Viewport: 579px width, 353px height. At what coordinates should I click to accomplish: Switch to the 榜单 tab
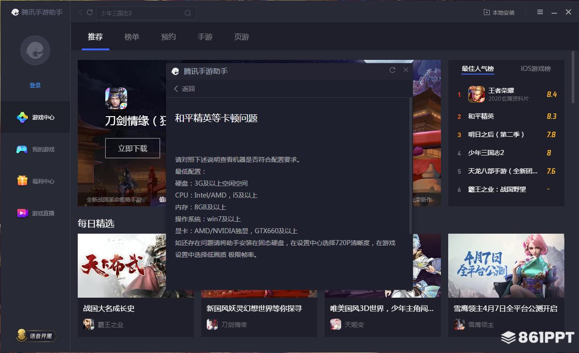[x=132, y=37]
